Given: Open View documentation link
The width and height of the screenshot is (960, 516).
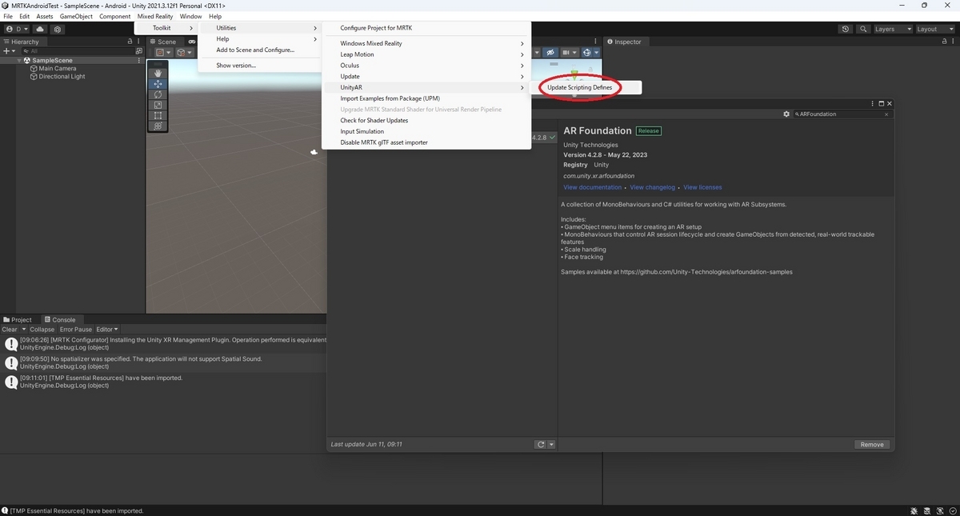Looking at the screenshot, I should click(592, 187).
